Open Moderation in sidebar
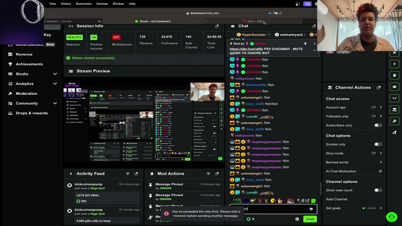This screenshot has width=402, height=226. click(x=26, y=94)
